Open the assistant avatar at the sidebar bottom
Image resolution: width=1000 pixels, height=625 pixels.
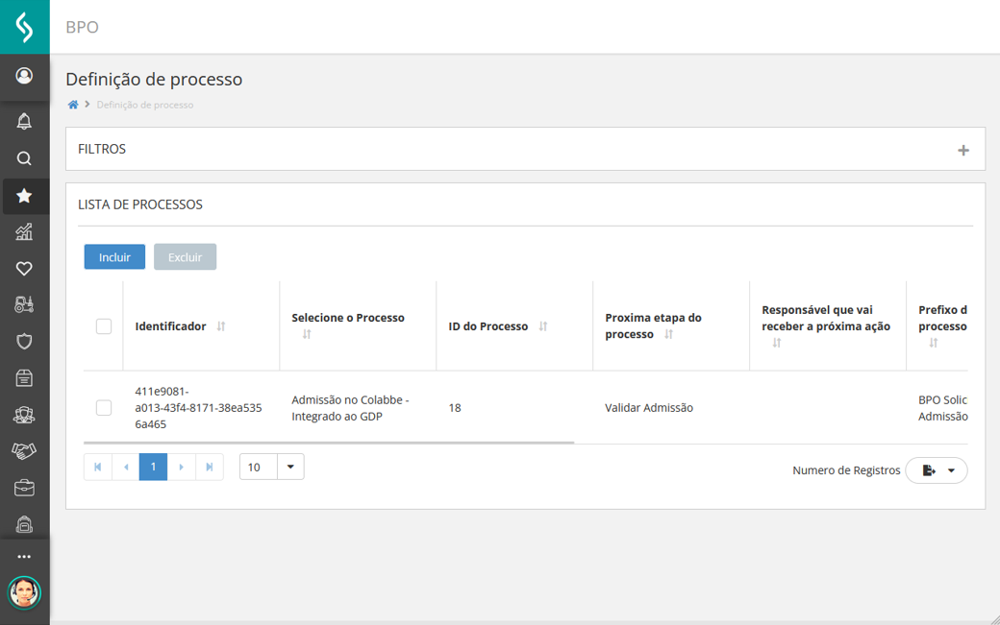click(24, 592)
